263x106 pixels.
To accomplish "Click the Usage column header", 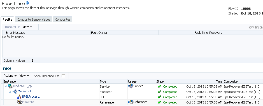I will (x=142, y=81).
